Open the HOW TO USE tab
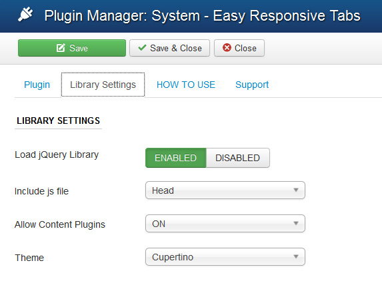 click(186, 85)
